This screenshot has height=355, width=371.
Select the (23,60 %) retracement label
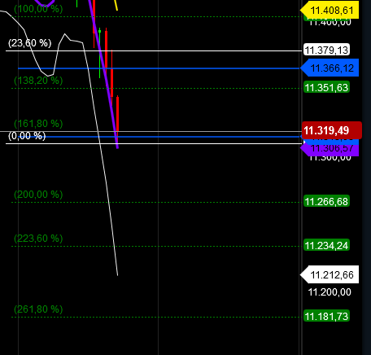[x=29, y=43]
